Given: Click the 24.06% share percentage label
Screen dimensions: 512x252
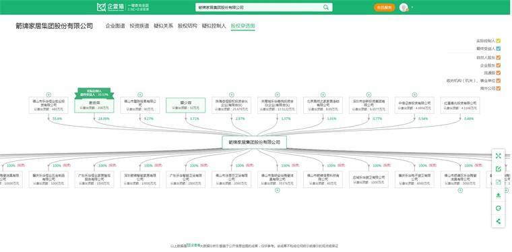Looking at the screenshot, I should [104, 119].
